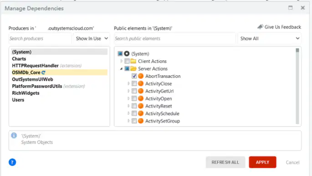Expand the ActivityOpen tree node
The width and height of the screenshot is (312, 176).
[128, 98]
